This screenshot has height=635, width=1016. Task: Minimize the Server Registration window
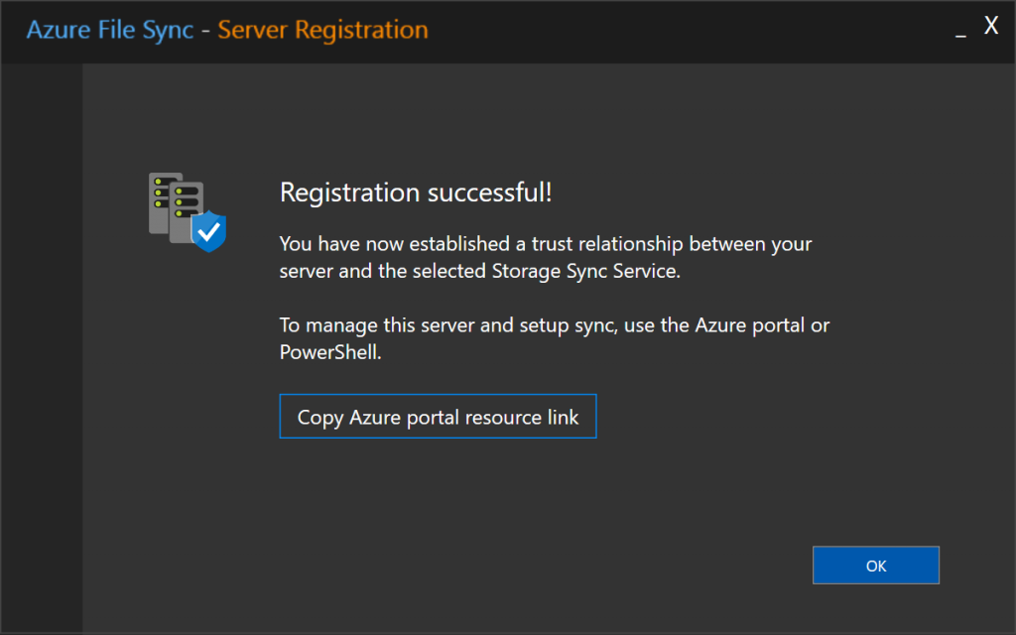(959, 32)
